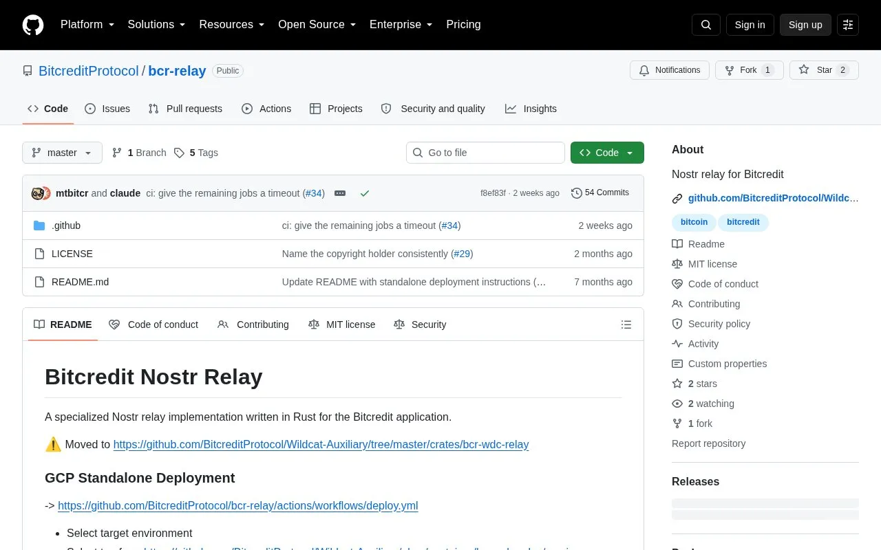Image resolution: width=881 pixels, height=550 pixels.
Task: Click the link chain icon in About
Action: (x=677, y=198)
